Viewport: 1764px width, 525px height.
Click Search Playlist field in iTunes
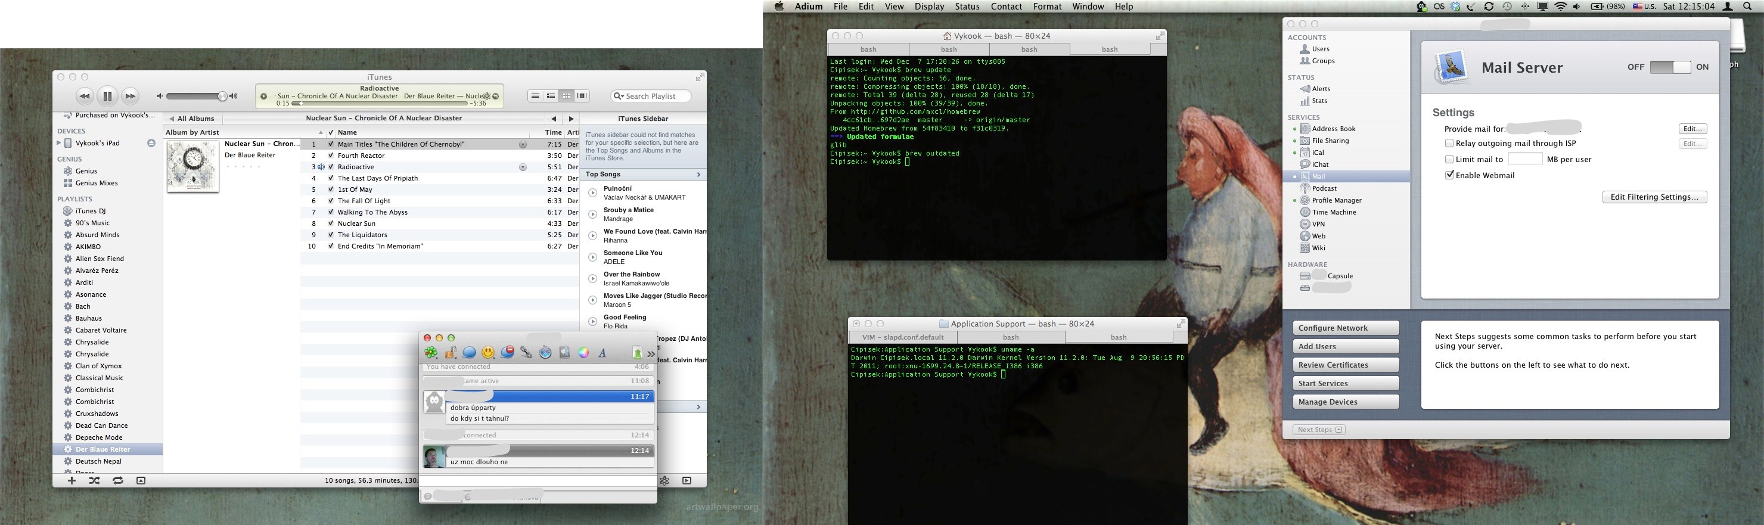coord(651,96)
